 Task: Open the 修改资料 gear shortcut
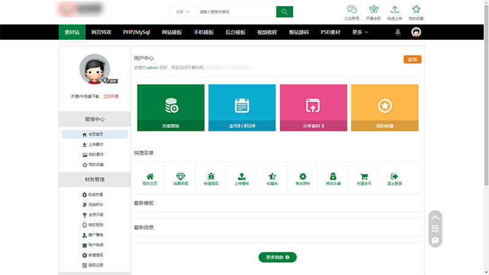pos(303,179)
